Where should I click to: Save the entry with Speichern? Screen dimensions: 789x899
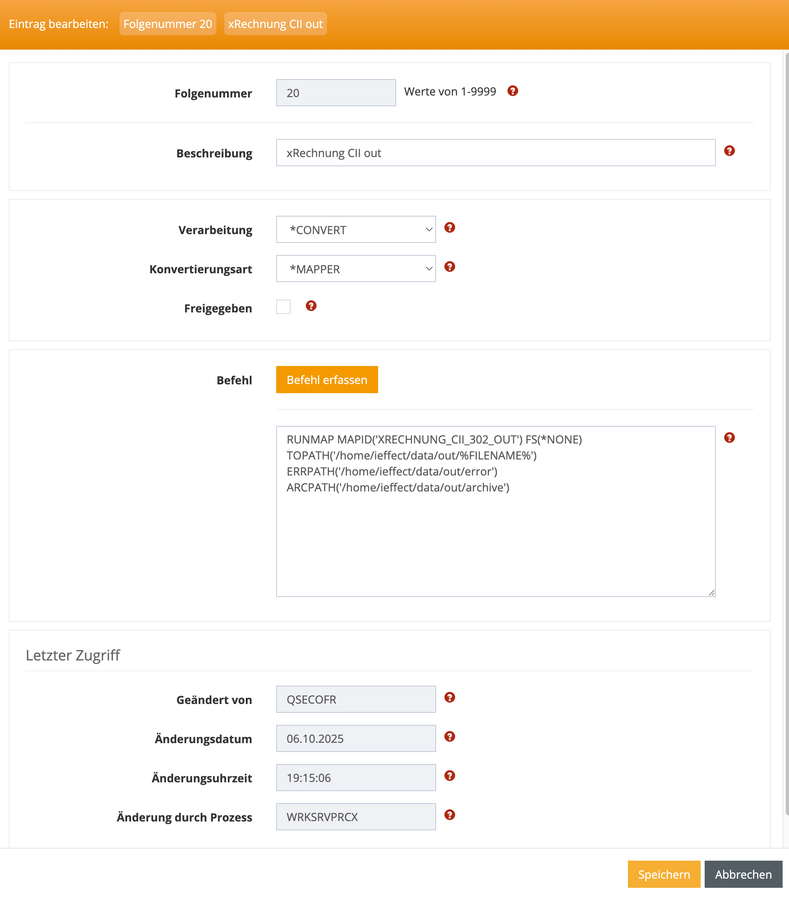tap(663, 874)
